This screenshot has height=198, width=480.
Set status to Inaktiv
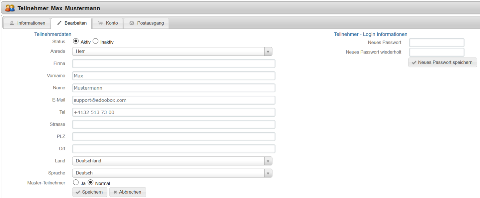pyautogui.click(x=95, y=42)
